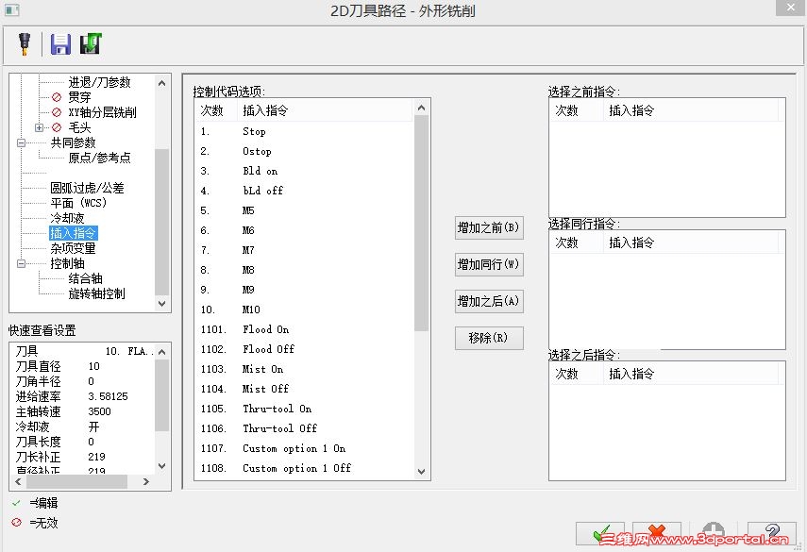The height and width of the screenshot is (552, 807).
Task: Select 圆弧过虑/公差 tree item
Action: point(87,188)
